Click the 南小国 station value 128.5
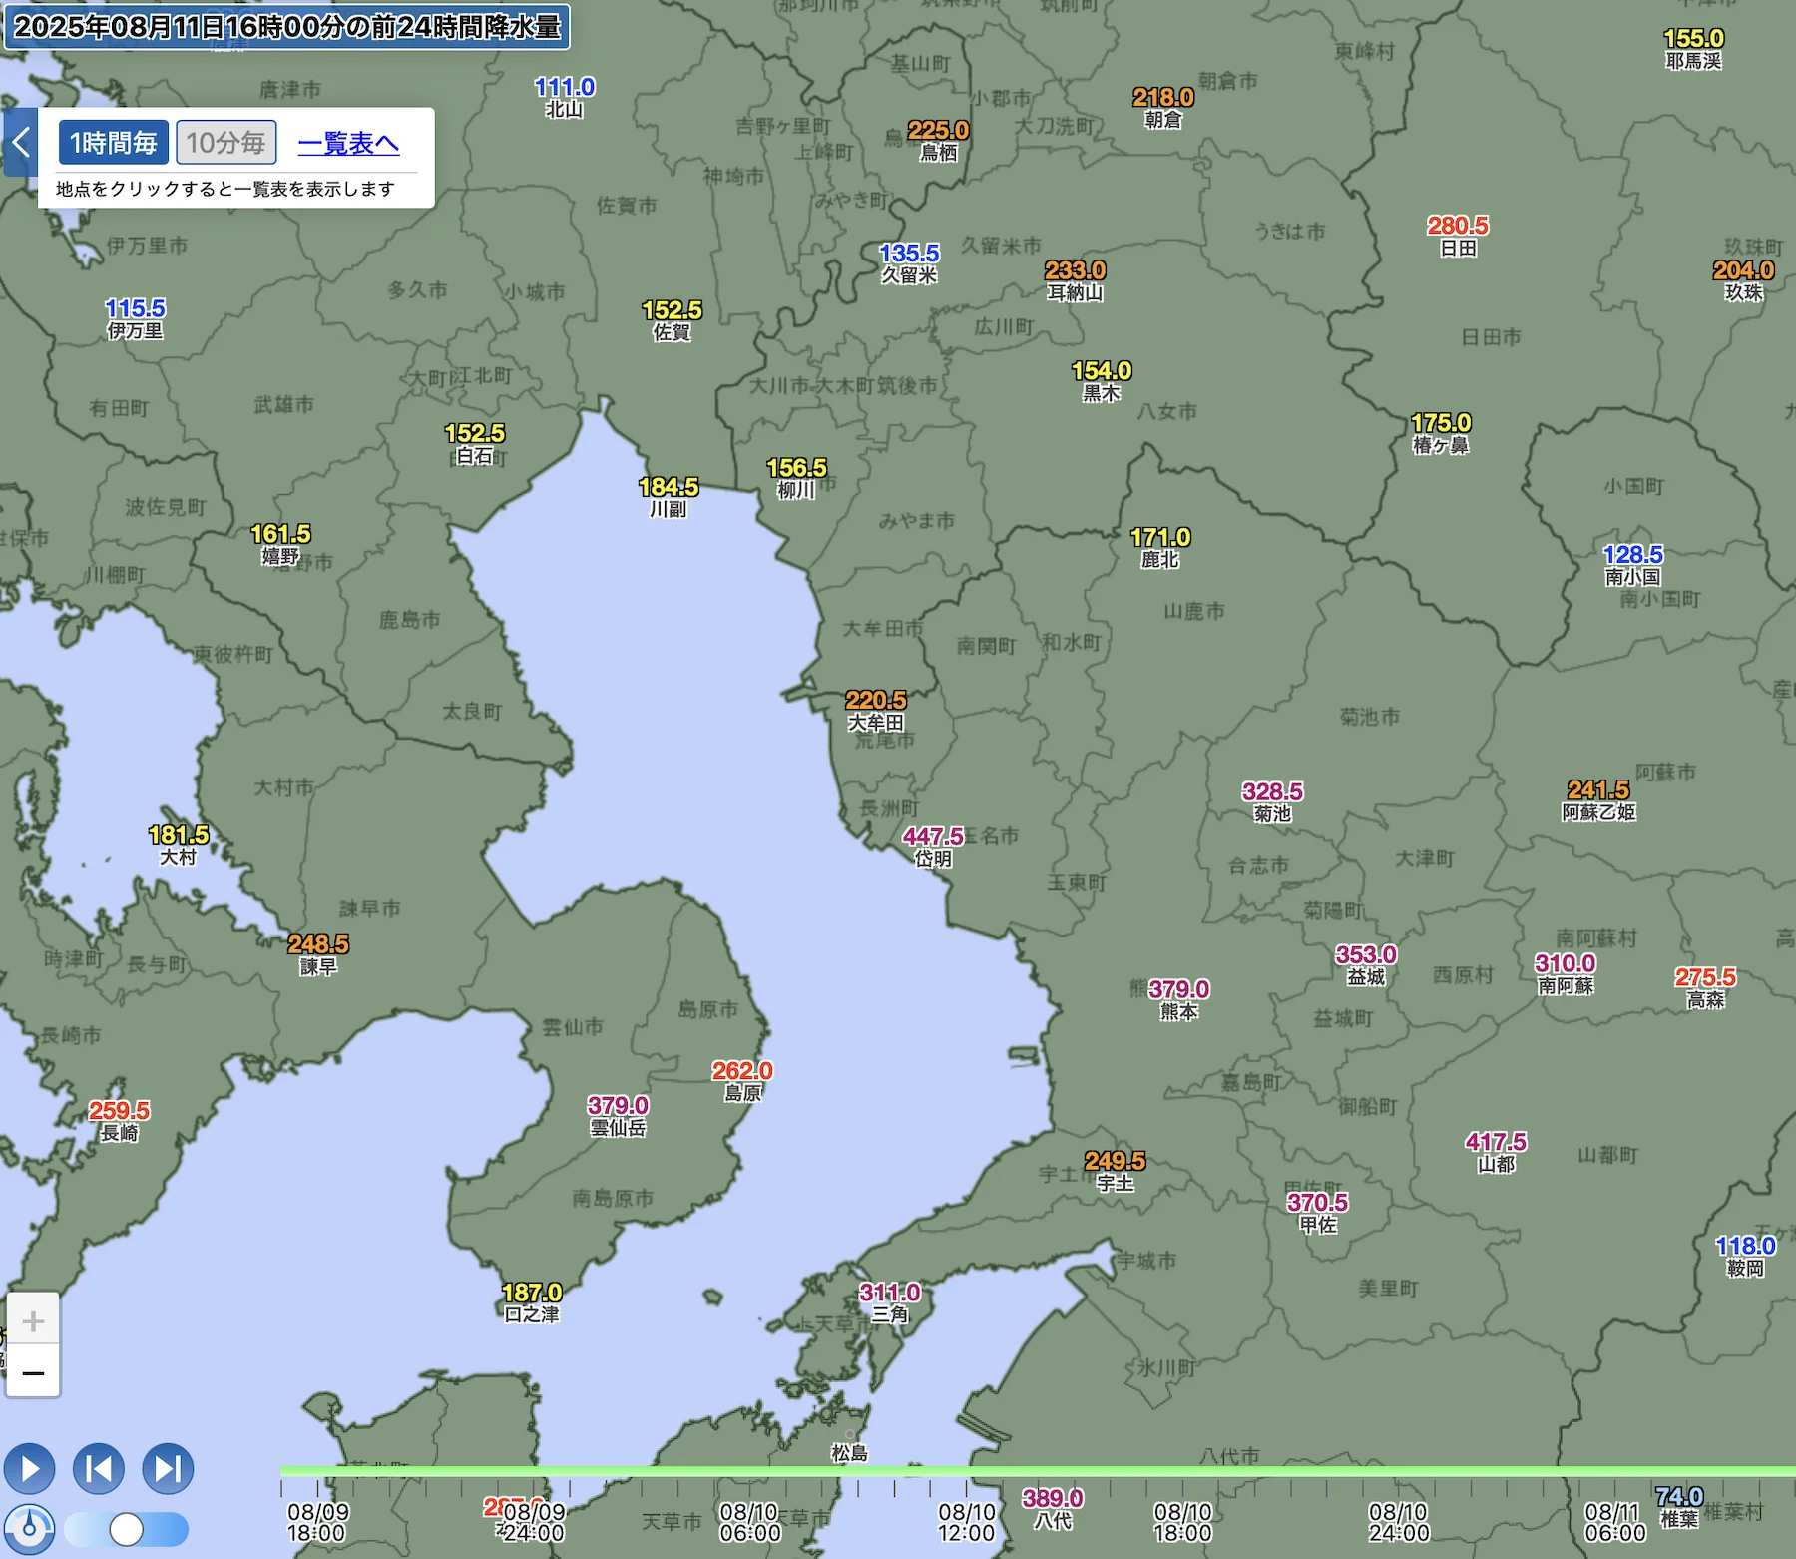 coord(1632,555)
